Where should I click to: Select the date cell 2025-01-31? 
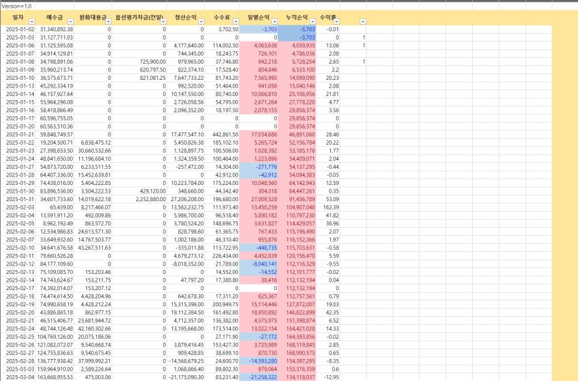(18, 199)
